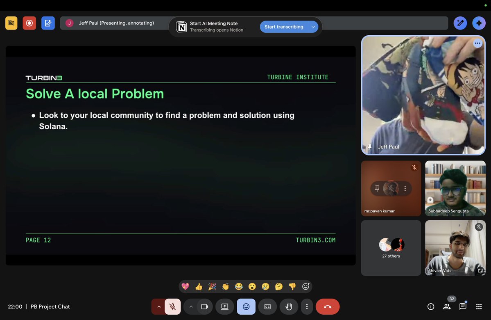Expand the Start transcribing dropdown arrow
The height and width of the screenshot is (320, 491).
(x=313, y=27)
